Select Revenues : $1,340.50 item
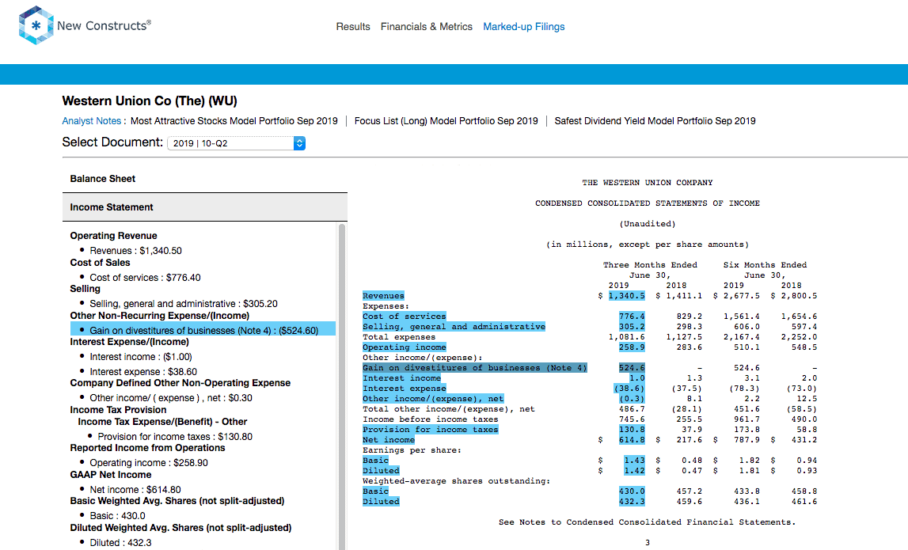Viewport: 908px width, 550px height. 135,251
